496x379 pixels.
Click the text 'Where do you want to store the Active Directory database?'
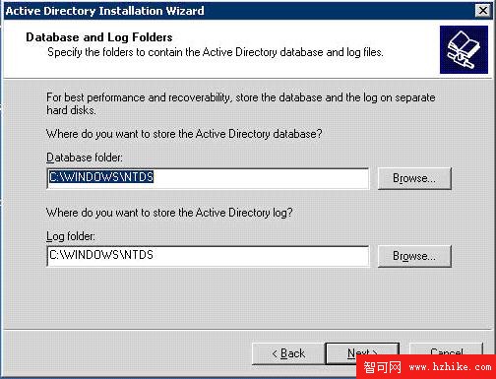tap(184, 134)
